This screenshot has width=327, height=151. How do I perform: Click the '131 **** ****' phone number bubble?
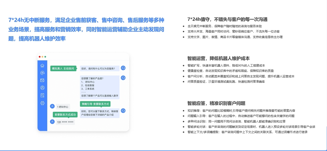tap(65, 122)
